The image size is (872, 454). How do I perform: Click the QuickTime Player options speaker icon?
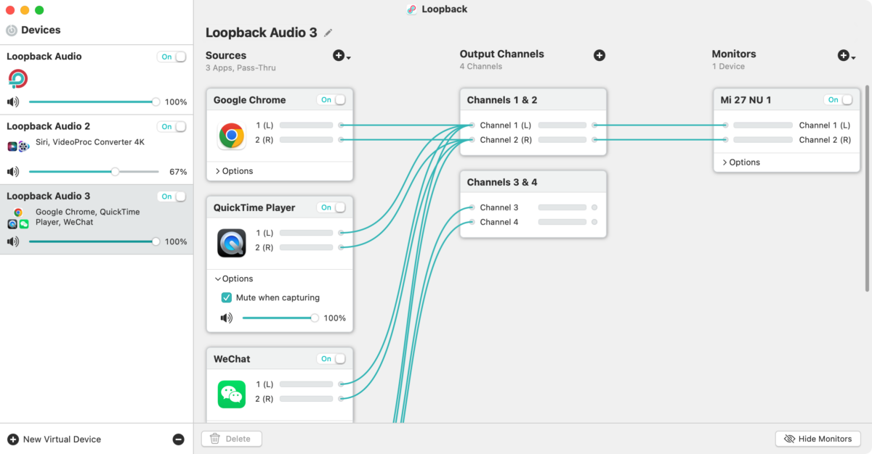point(227,318)
